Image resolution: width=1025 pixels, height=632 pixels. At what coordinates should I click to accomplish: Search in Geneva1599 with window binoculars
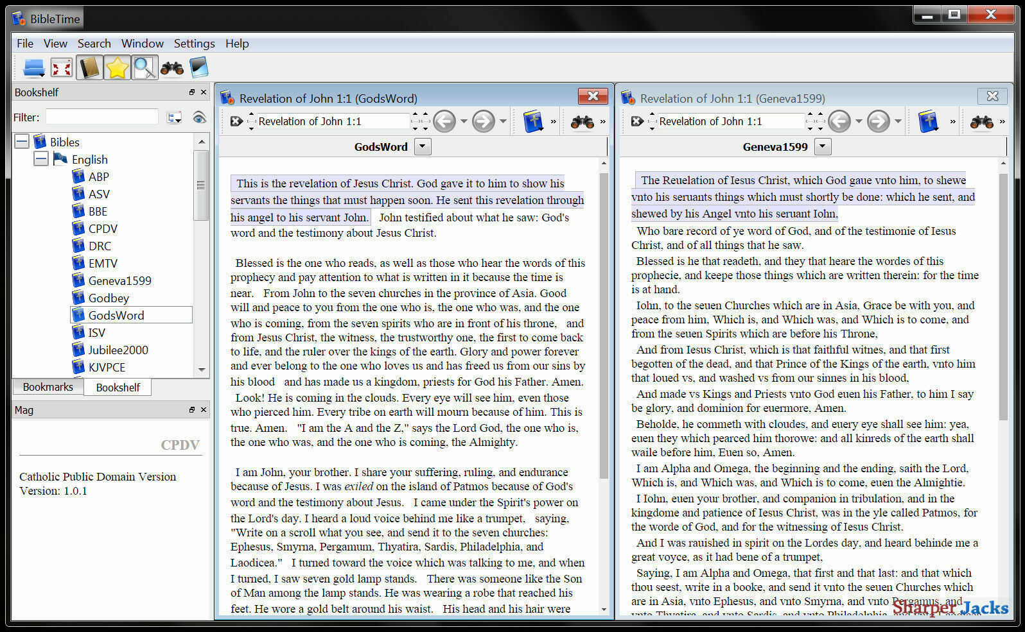(x=982, y=121)
